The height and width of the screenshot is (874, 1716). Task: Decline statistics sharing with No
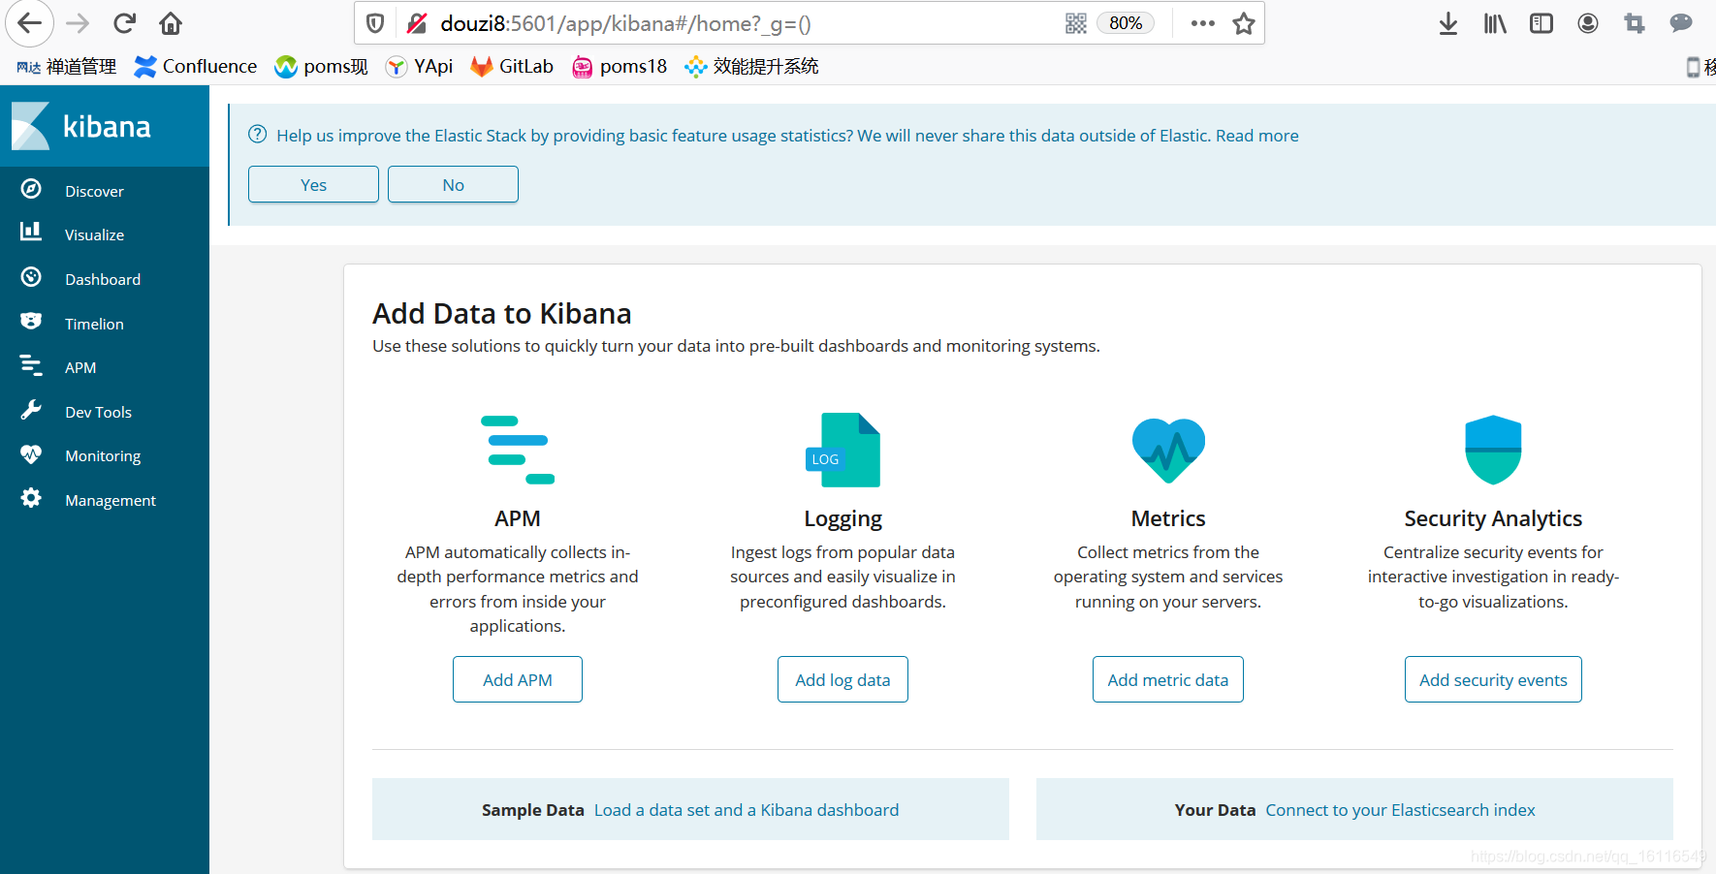pyautogui.click(x=452, y=184)
